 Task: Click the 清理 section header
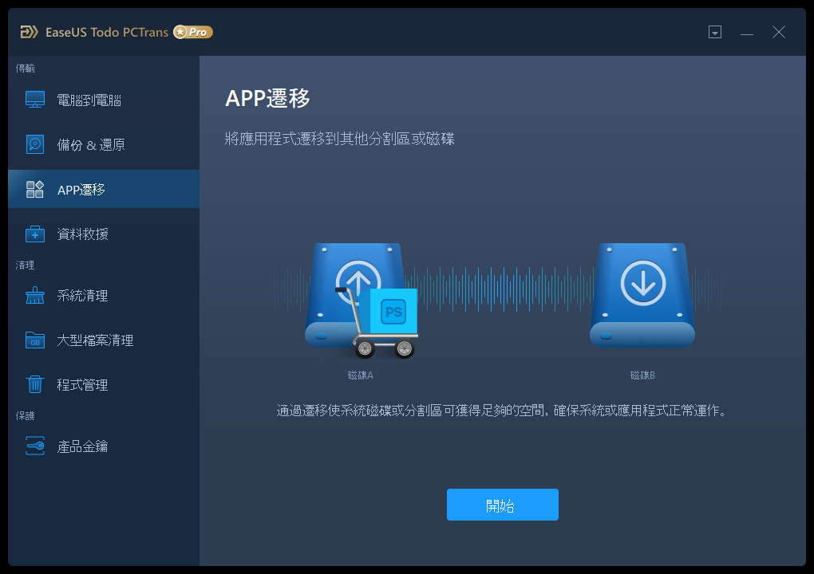point(25,265)
